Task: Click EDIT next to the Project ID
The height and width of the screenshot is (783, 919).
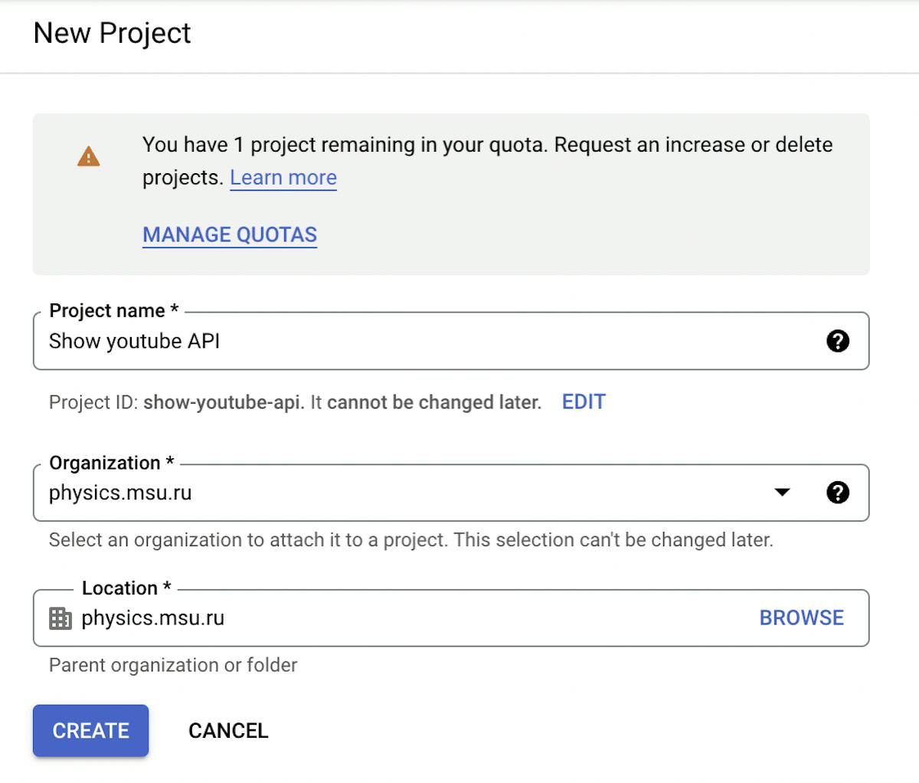Action: point(584,402)
